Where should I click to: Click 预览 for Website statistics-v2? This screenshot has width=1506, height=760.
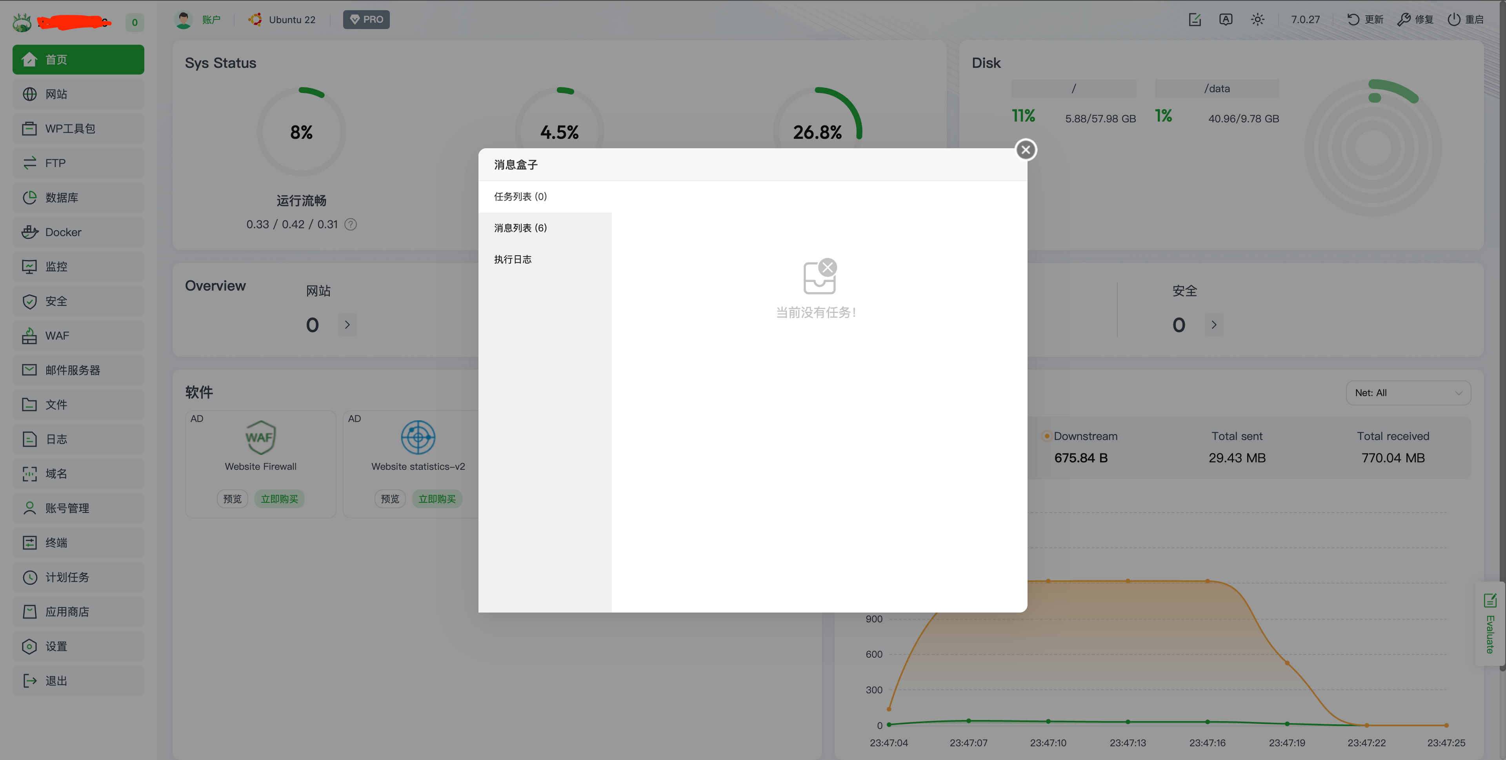pos(390,499)
